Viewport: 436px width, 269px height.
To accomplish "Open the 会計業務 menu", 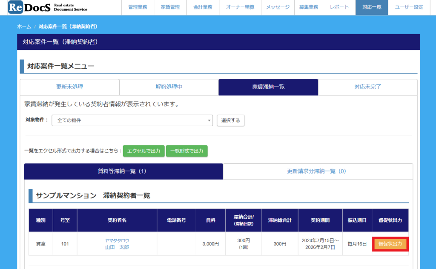I will click(203, 7).
